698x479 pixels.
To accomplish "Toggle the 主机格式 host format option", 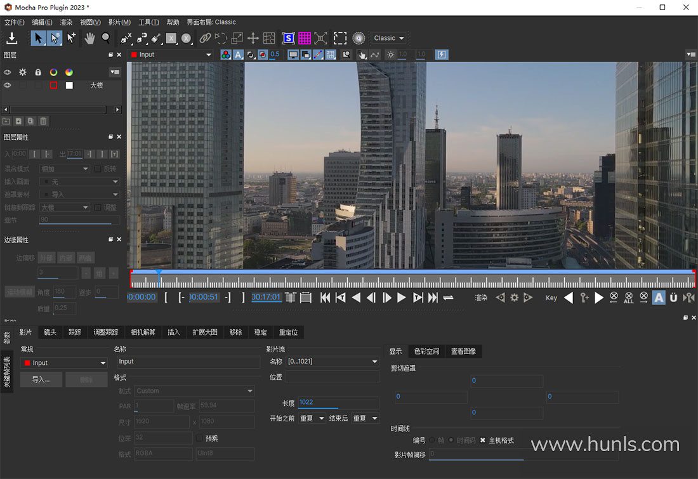I will [482, 440].
